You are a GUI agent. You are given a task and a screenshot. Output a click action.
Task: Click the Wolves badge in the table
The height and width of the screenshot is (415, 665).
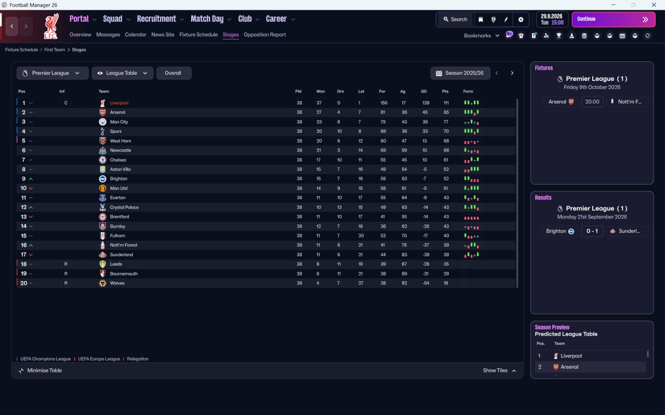tap(102, 283)
